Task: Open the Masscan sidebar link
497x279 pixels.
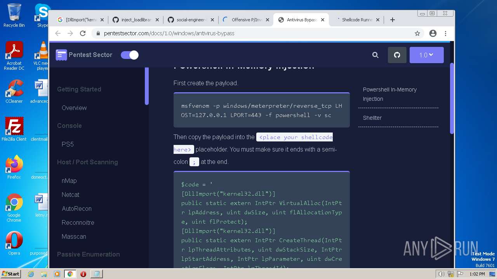Action: pos(74,236)
